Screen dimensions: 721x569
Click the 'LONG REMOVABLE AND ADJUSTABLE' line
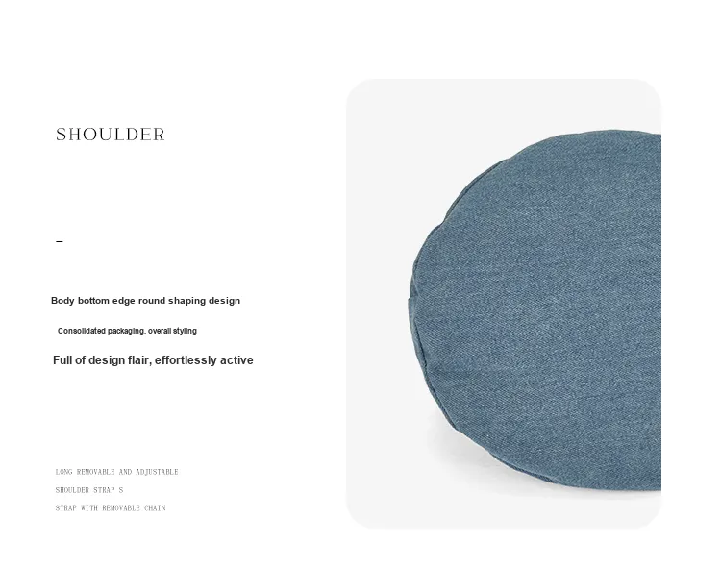pos(116,472)
